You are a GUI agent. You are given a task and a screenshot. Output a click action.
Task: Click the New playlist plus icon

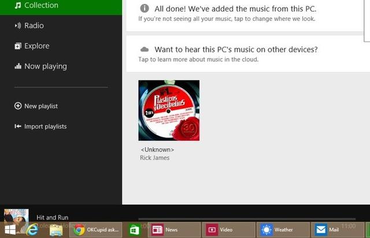[x=18, y=106]
